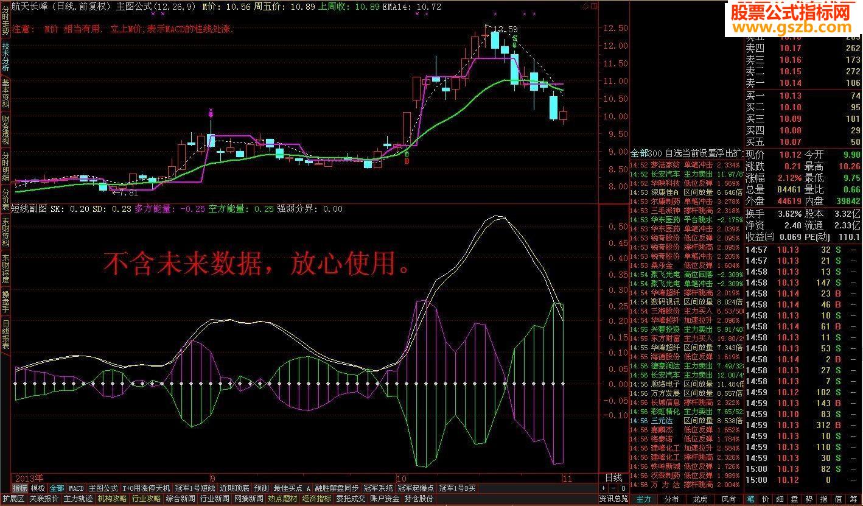
Task: Open the 分时明细 sidebar tab
Action: click(5, 166)
